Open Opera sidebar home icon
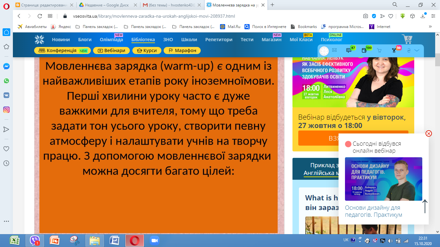The image size is (440, 247). [x=6, y=32]
